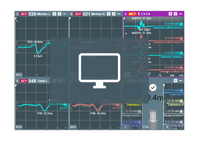This screenshot has height=141, width=199.
Task: Open trace count box in Median L header
Action: point(59,14)
